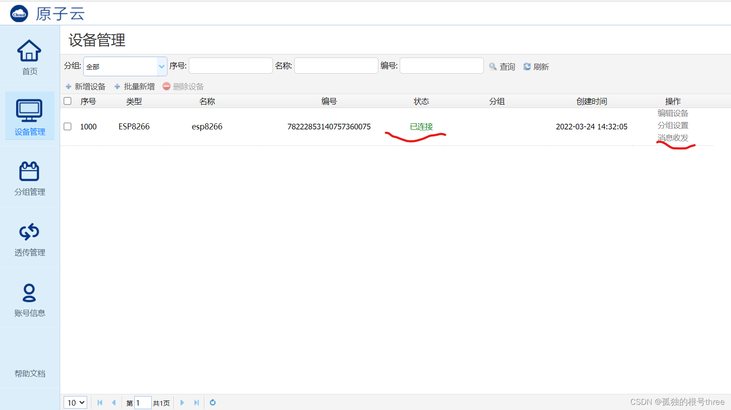Focus the 编号 input field
Screen dimensions: 731x410
coord(442,66)
